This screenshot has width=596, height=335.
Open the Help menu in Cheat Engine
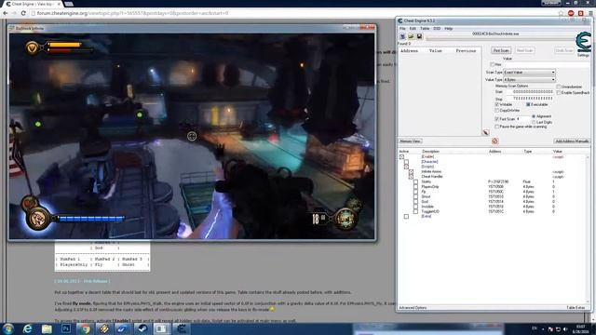(x=449, y=29)
